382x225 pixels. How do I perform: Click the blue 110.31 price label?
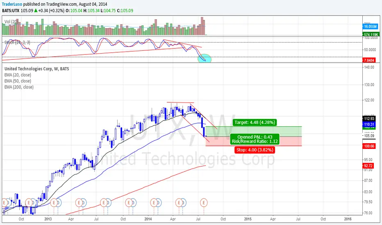369,124
